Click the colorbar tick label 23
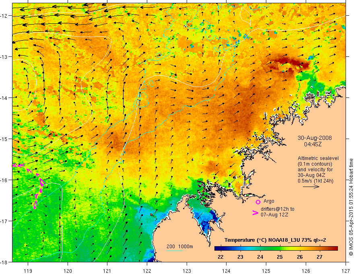The height and width of the screenshot is (274, 354). coord(241,257)
